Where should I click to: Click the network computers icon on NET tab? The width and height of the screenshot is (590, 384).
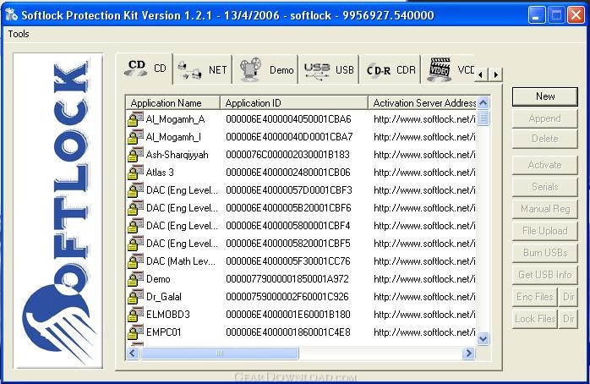(x=189, y=70)
